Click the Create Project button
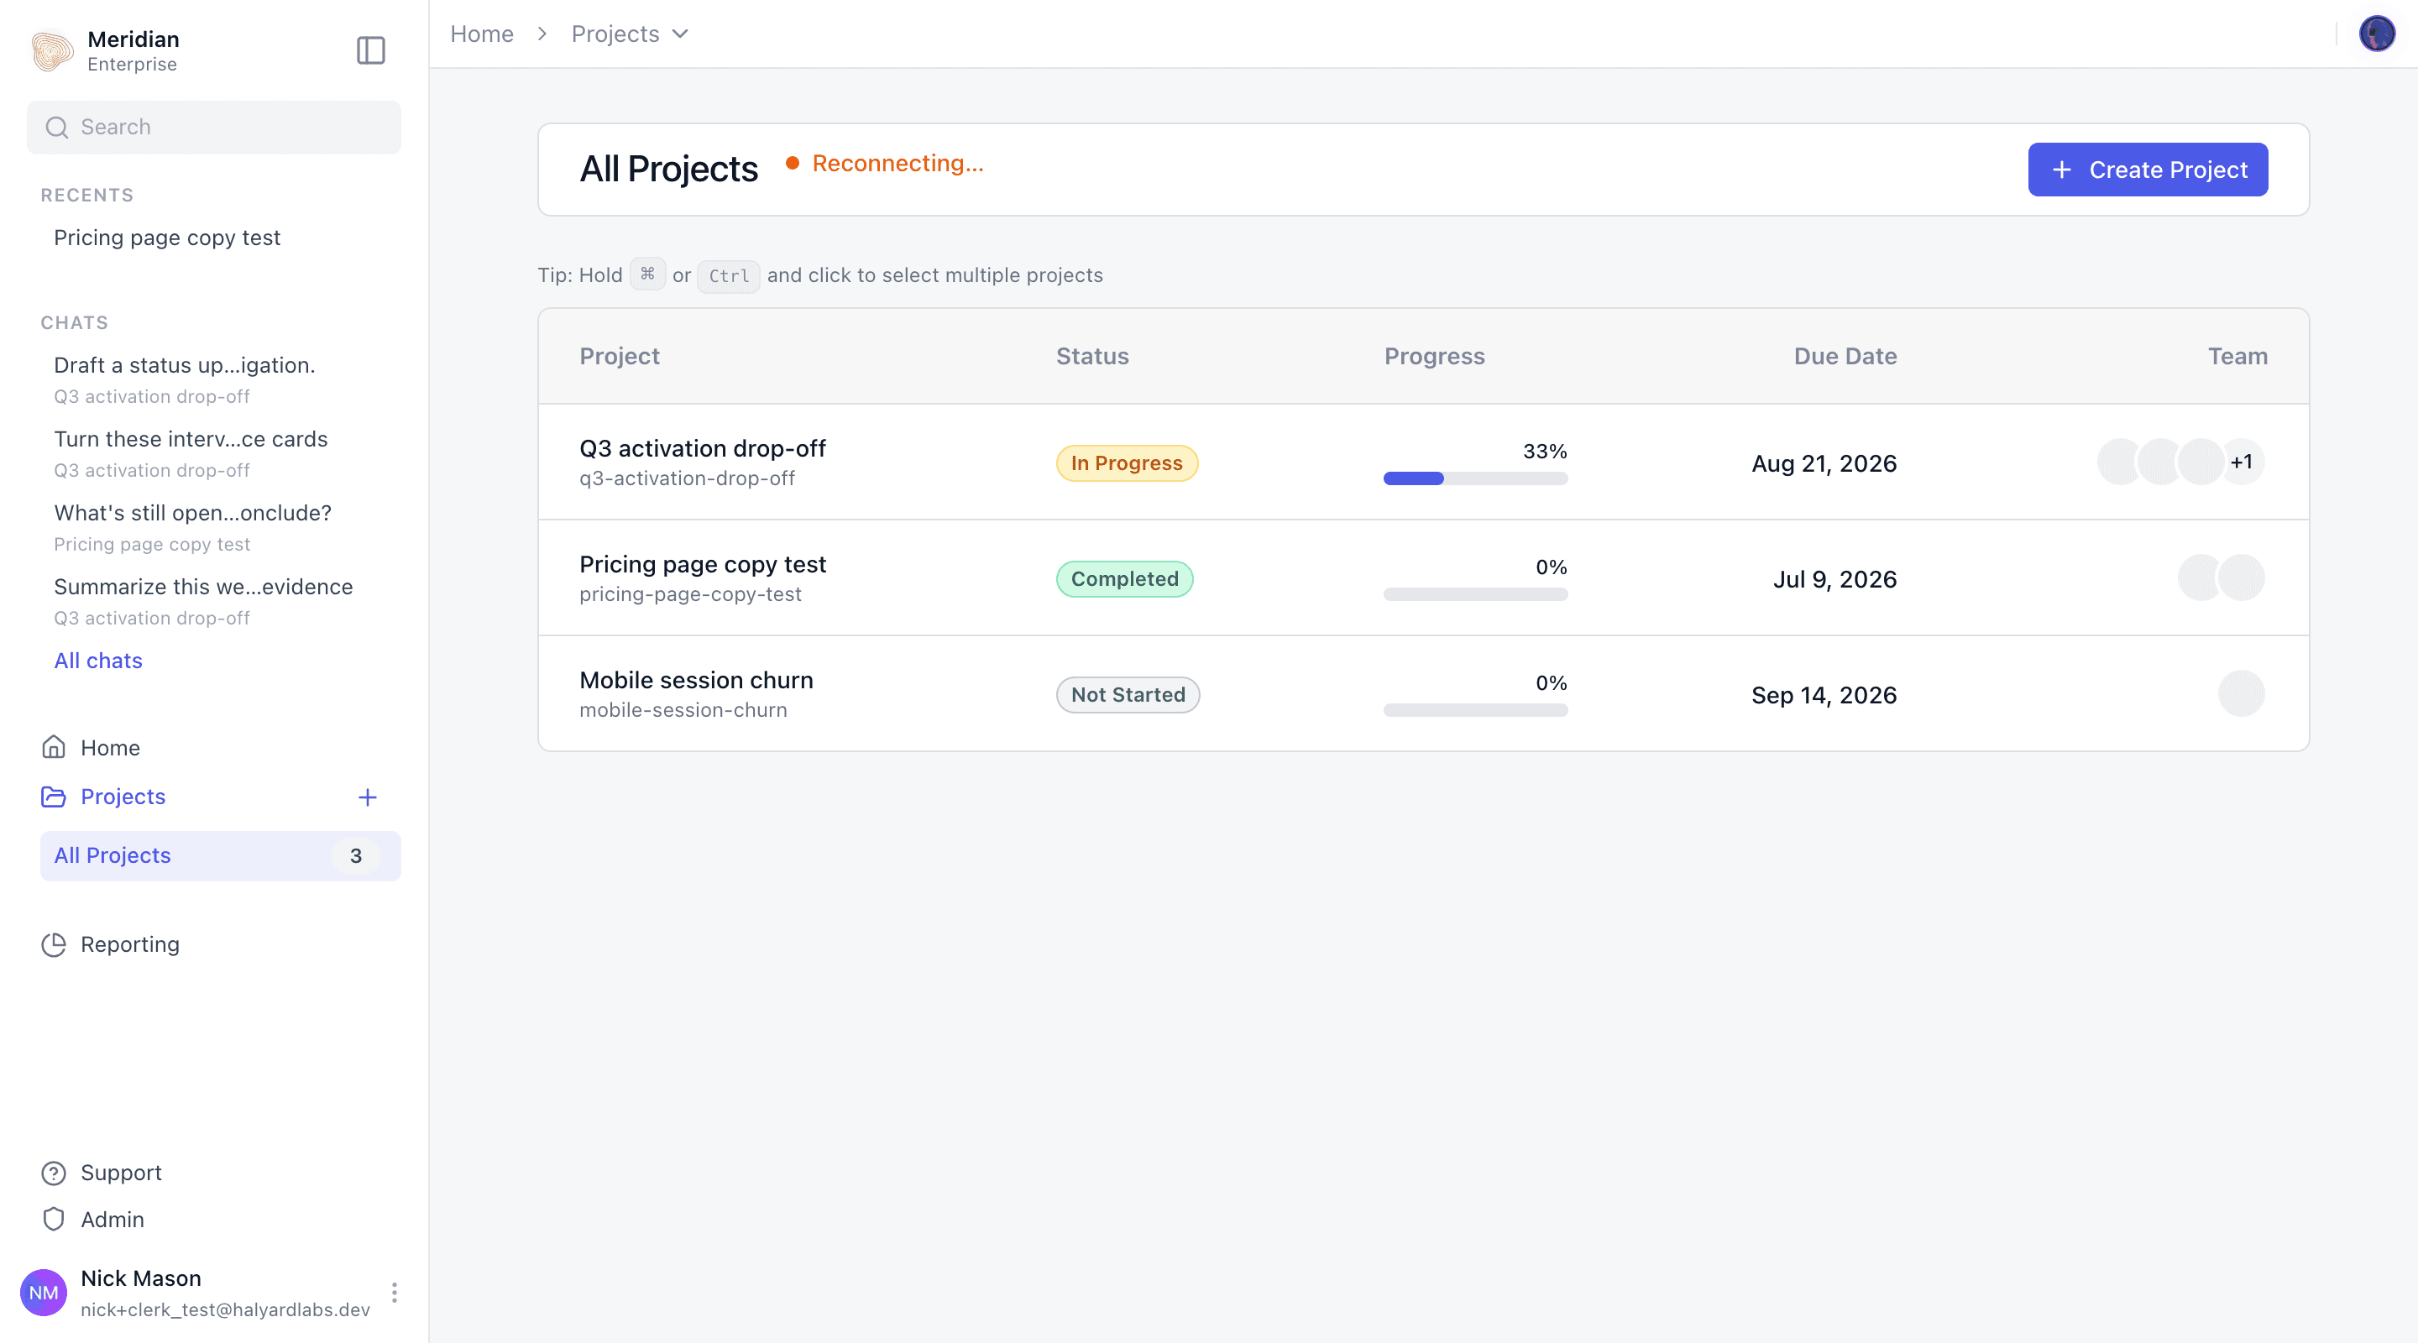Image resolution: width=2418 pixels, height=1343 pixels. point(2148,170)
